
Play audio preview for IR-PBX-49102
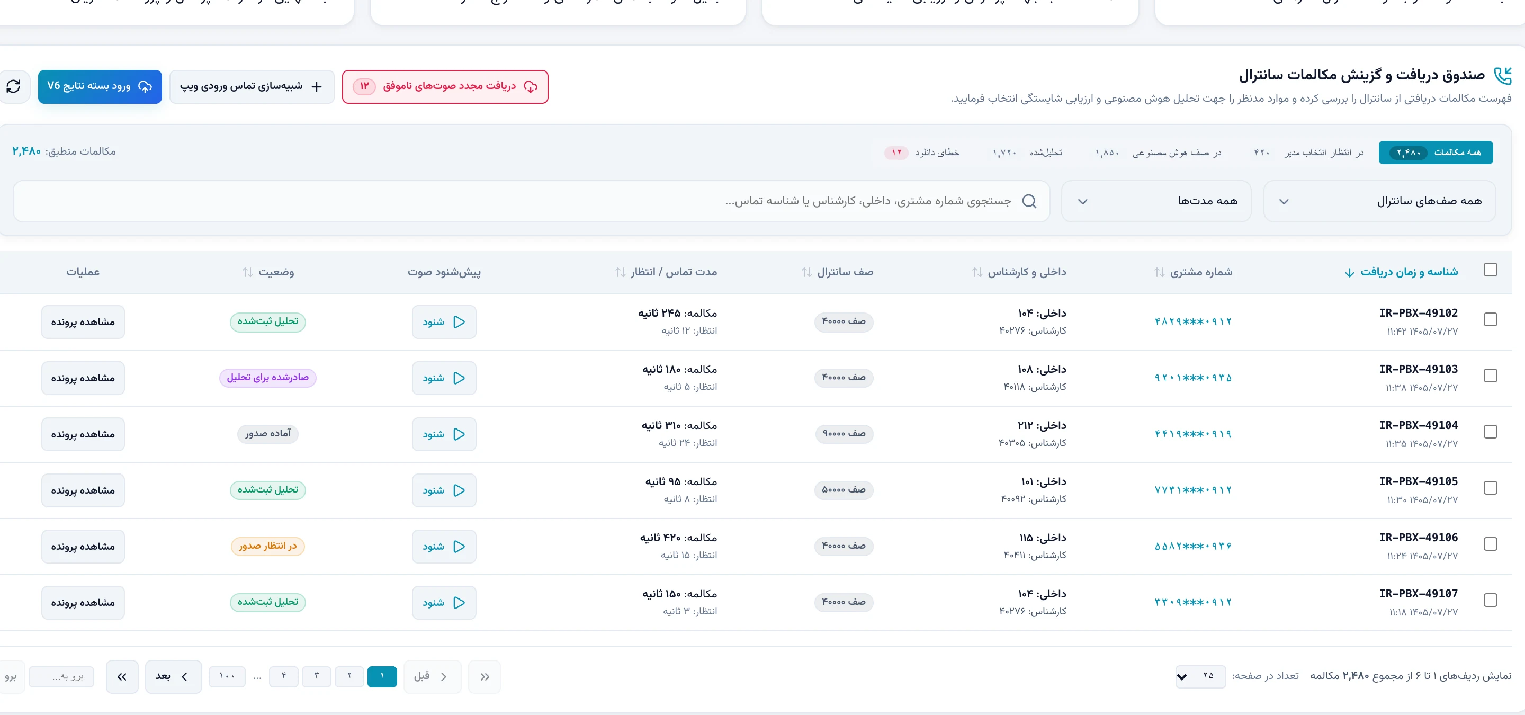point(444,322)
